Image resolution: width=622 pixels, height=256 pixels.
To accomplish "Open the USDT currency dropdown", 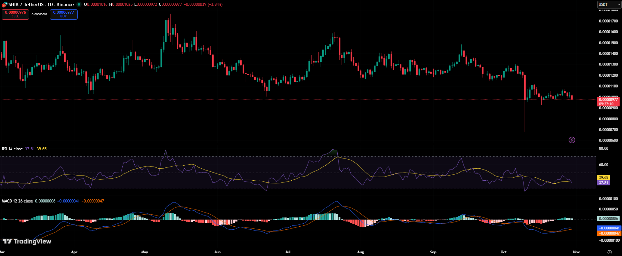I will (x=609, y=4).
